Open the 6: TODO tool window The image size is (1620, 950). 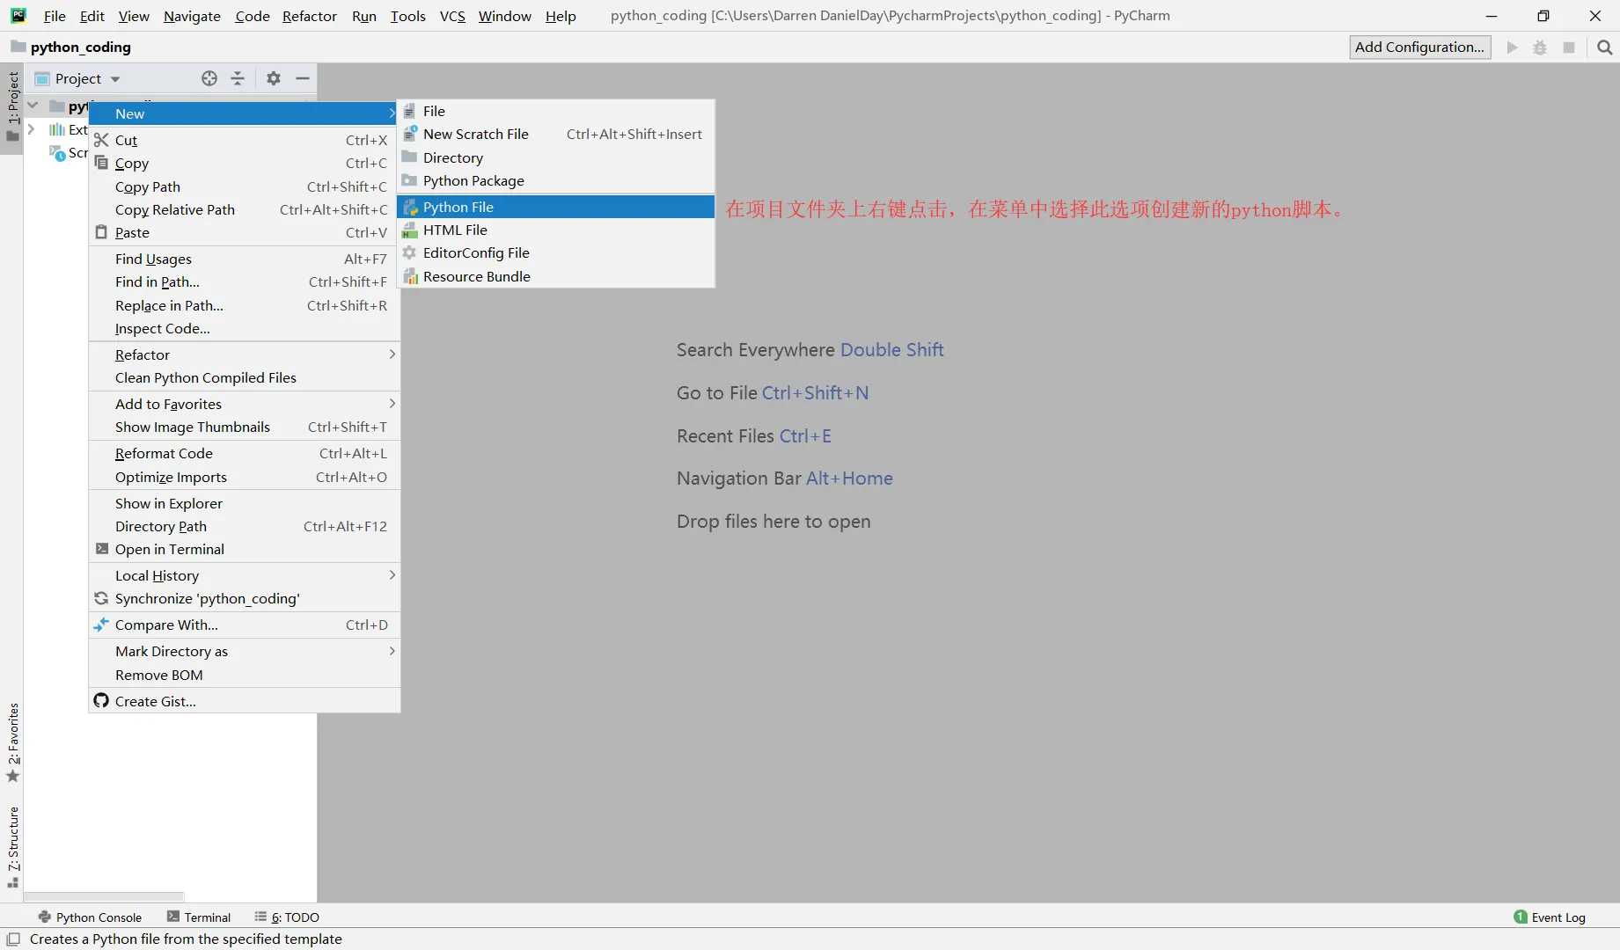287,917
